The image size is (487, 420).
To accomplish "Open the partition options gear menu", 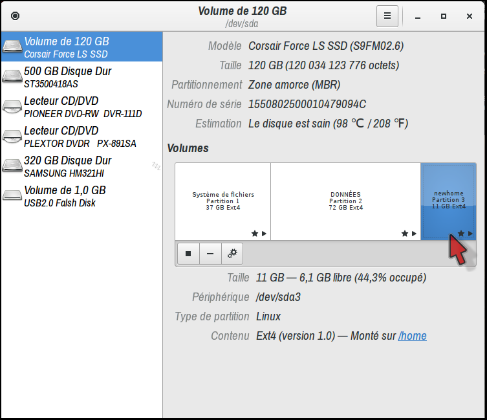I will [232, 254].
